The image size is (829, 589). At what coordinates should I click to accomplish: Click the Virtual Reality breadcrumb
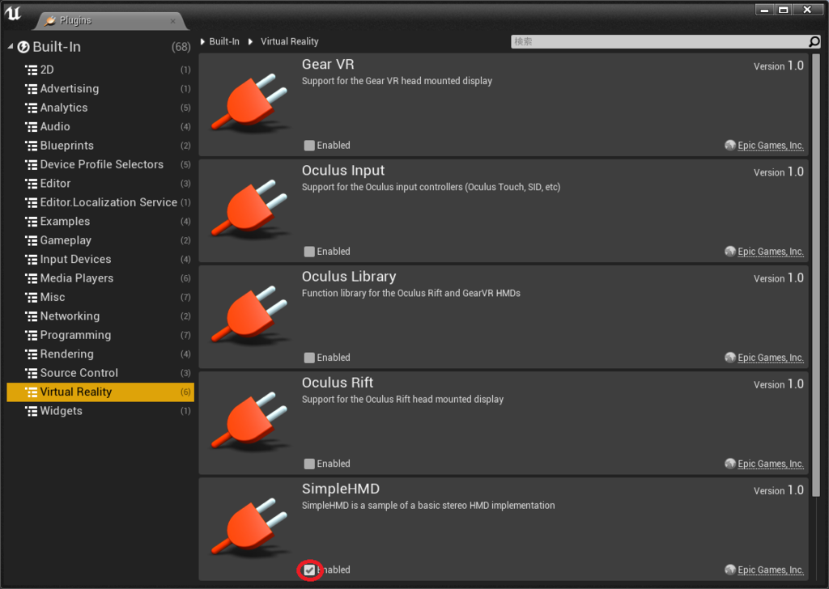[x=289, y=41]
